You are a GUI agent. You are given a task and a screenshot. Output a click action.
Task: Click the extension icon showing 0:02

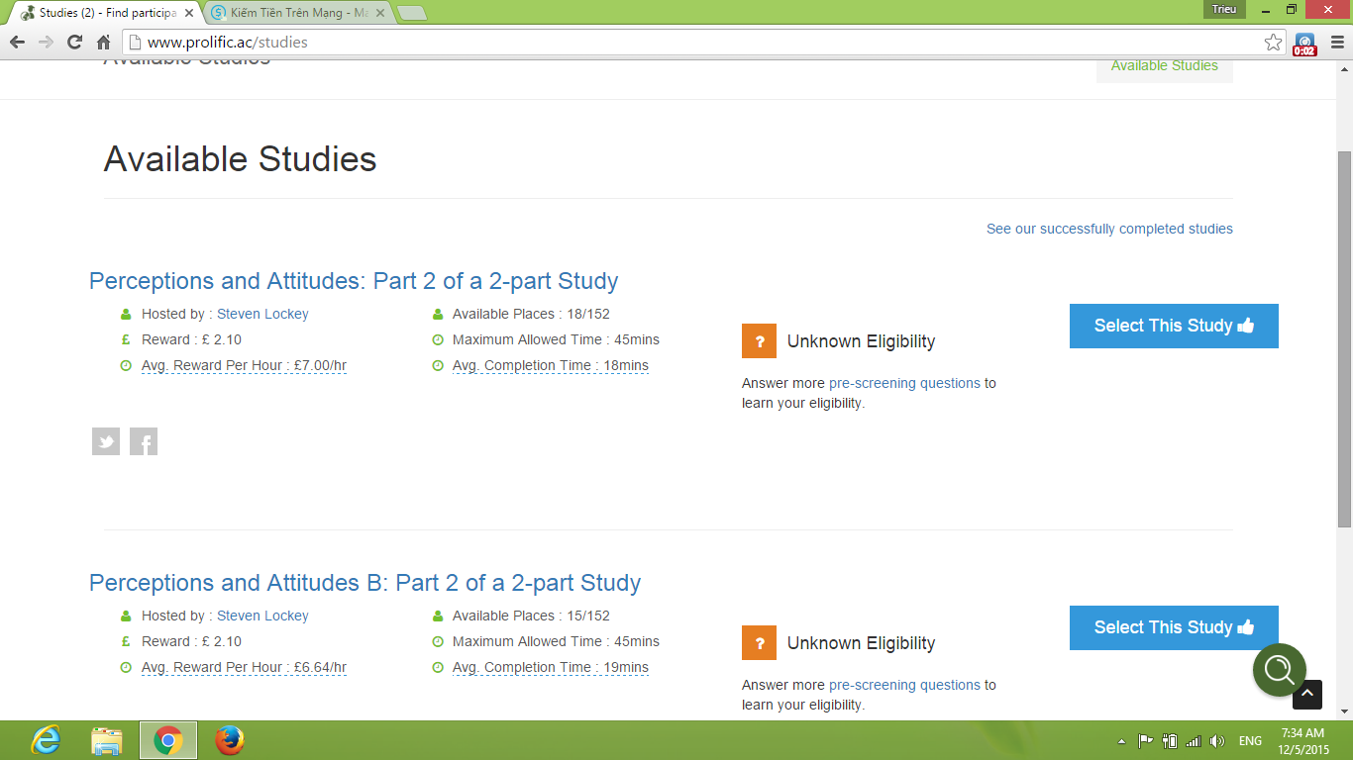[1304, 44]
